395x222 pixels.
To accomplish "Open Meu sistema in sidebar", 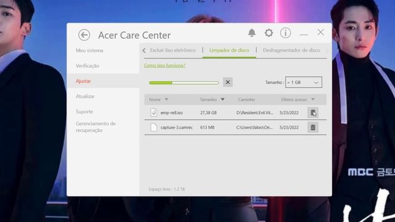I will (89, 51).
